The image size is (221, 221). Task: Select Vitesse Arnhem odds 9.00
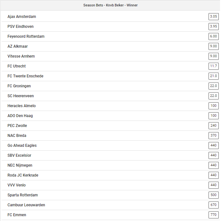pos(213,56)
